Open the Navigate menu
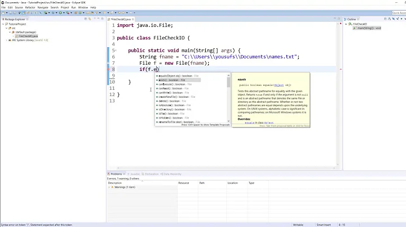The width and height of the screenshot is (406, 227). (x=43, y=7)
